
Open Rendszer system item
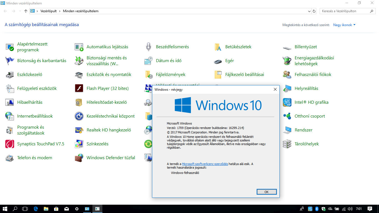298,130
